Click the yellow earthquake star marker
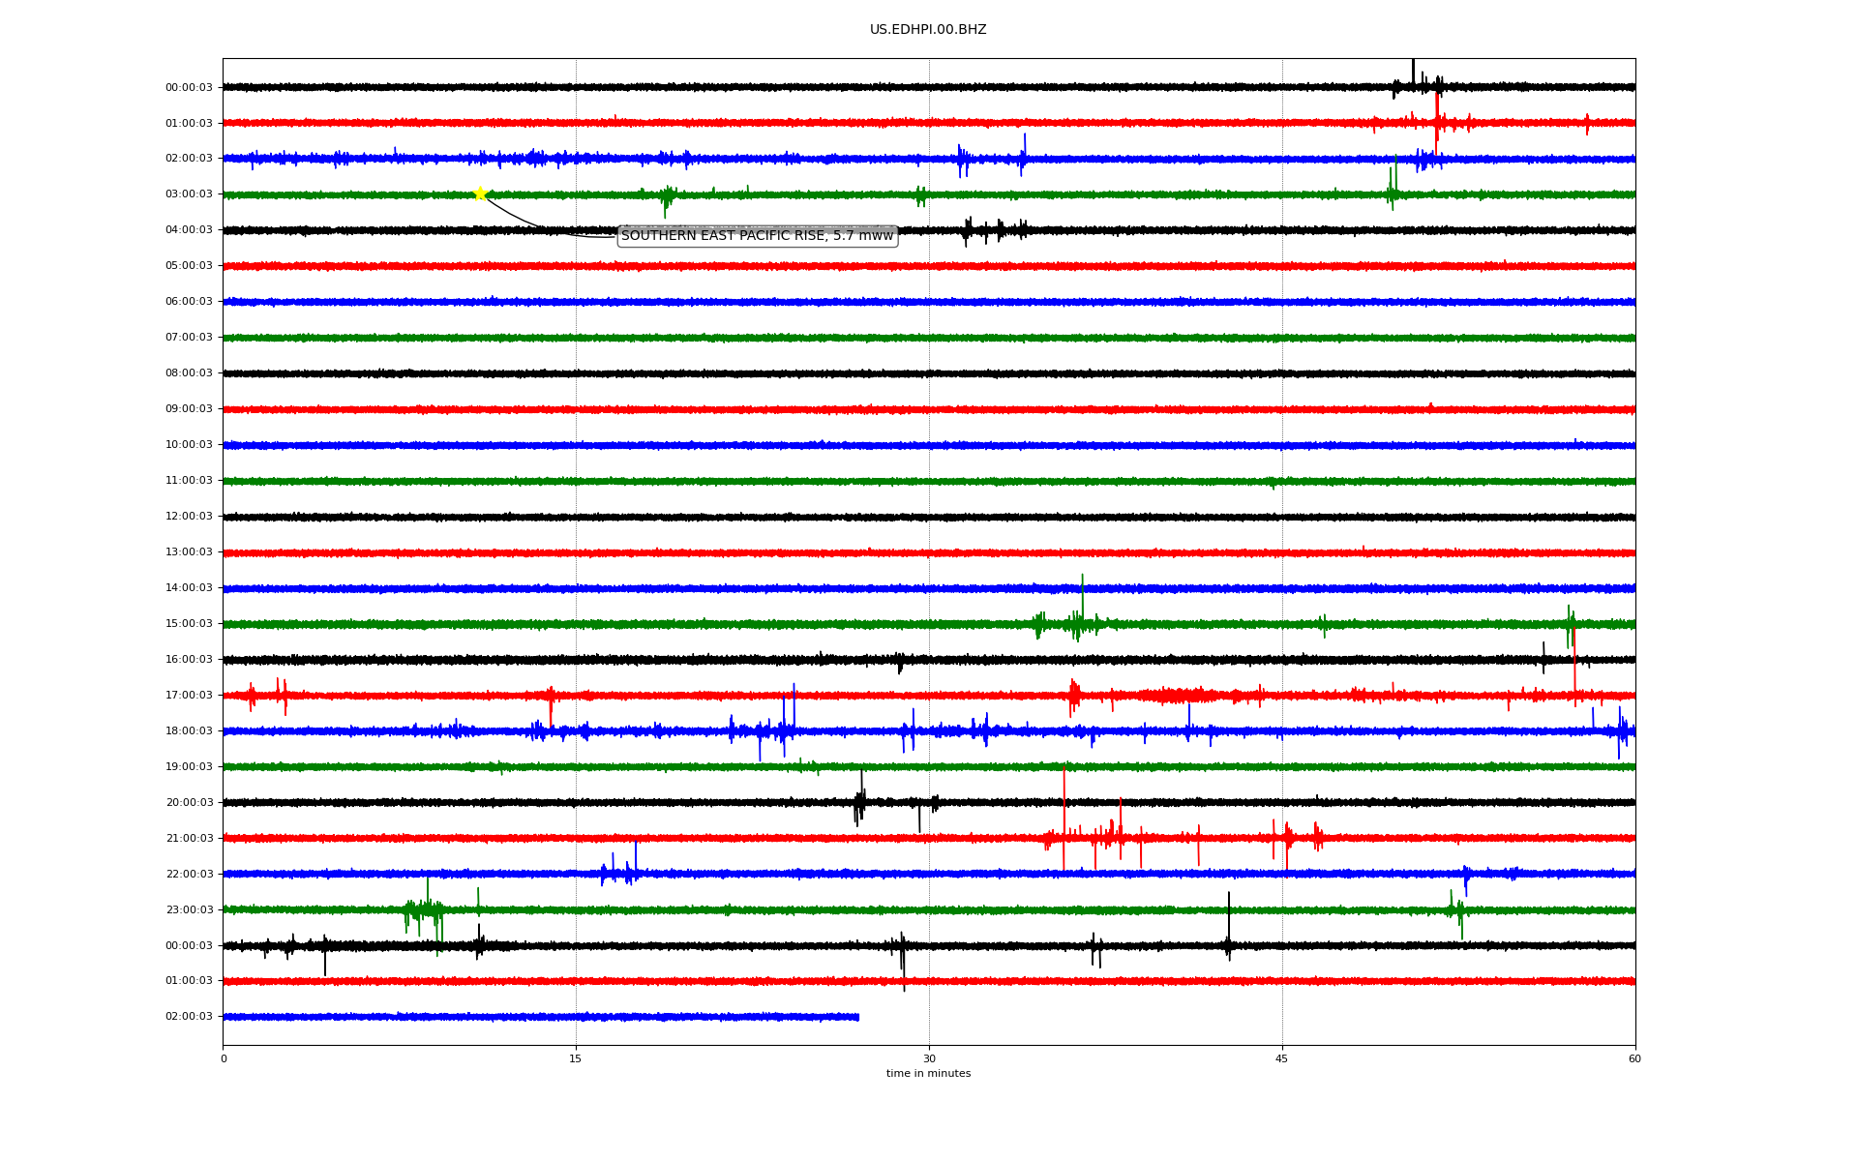1858x1161 pixels. pos(480,193)
